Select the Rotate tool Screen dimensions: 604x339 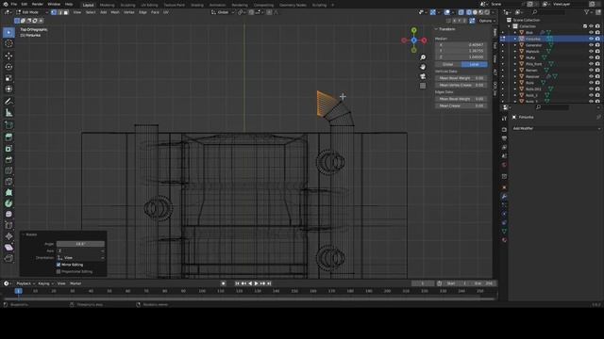[x=8, y=67]
